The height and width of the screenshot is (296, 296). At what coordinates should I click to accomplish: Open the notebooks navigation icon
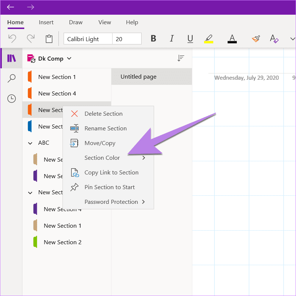(11, 58)
